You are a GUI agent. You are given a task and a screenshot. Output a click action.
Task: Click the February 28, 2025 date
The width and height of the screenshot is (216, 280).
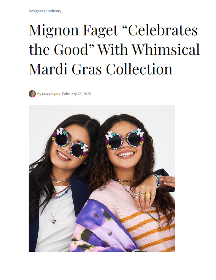pos(76,94)
